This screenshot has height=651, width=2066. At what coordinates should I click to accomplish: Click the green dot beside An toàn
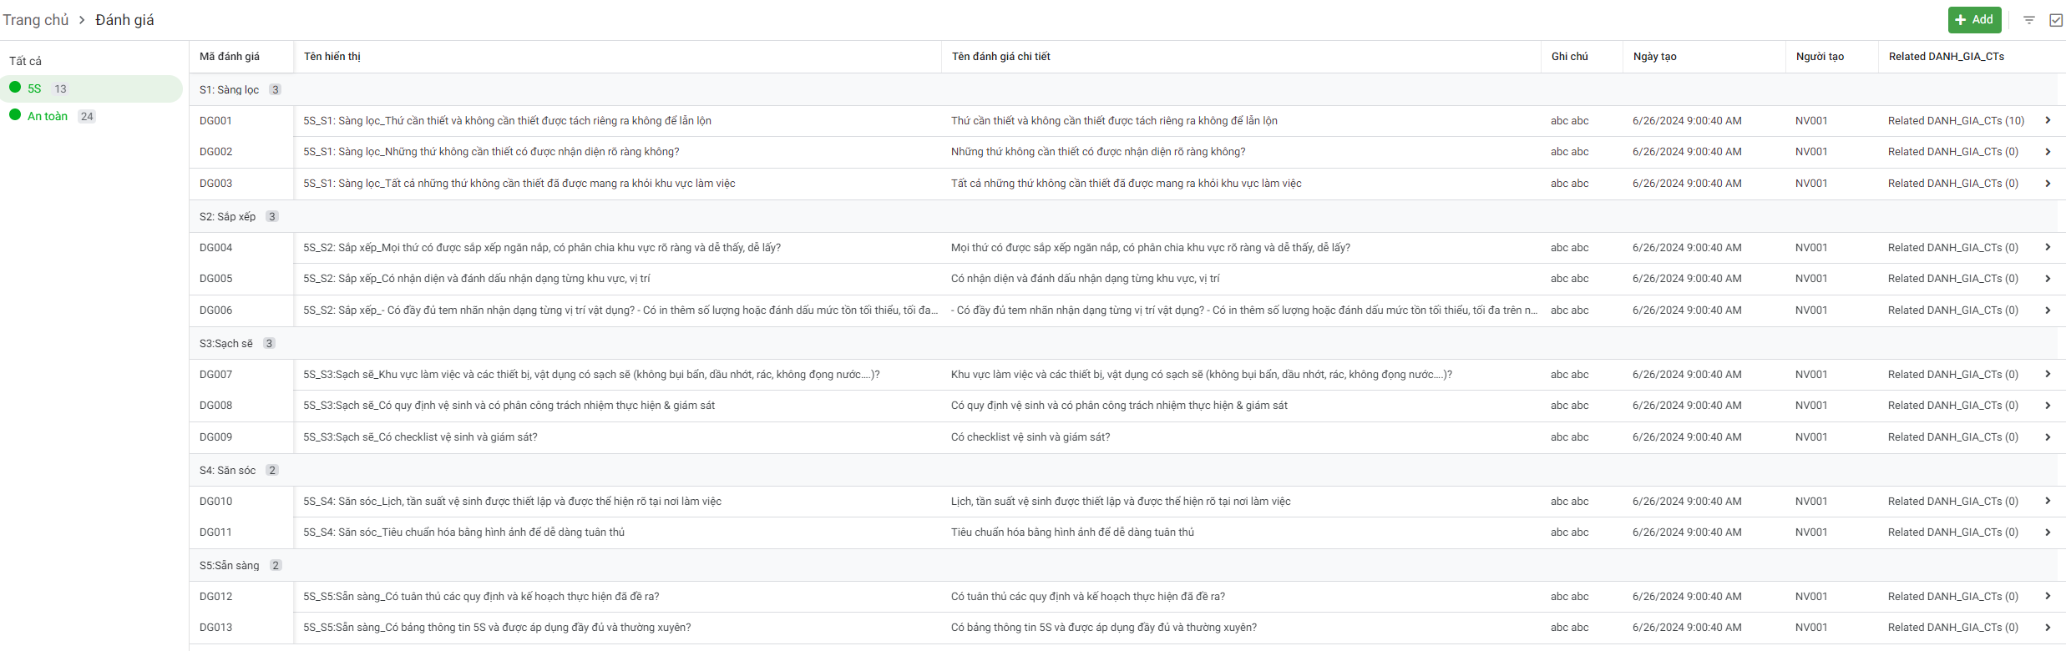coord(15,115)
